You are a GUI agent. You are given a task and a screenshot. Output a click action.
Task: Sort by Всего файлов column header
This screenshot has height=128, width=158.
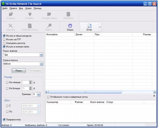95,102
